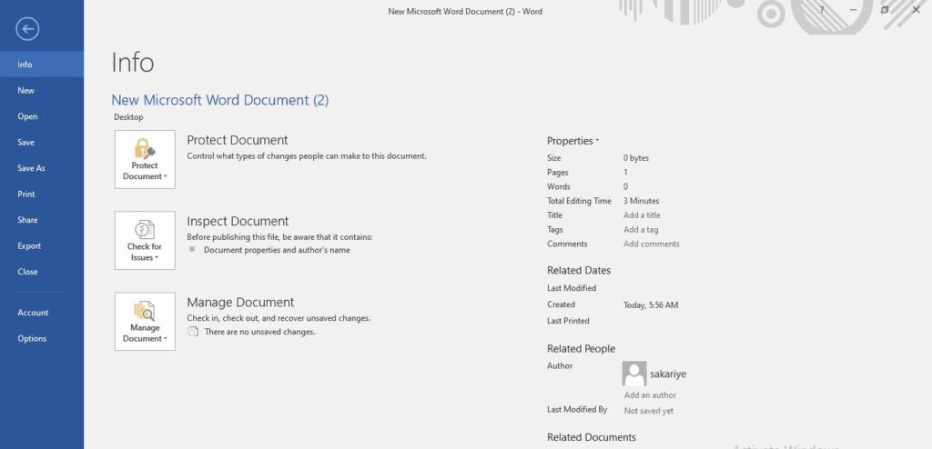Click Add an author link
The image size is (932, 449).
pyautogui.click(x=650, y=395)
